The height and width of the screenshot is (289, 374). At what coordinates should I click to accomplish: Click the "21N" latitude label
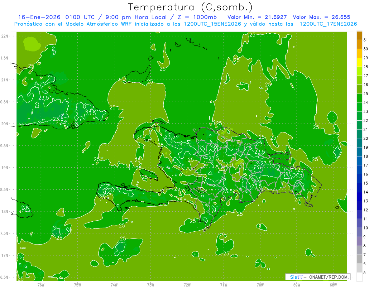5,80
